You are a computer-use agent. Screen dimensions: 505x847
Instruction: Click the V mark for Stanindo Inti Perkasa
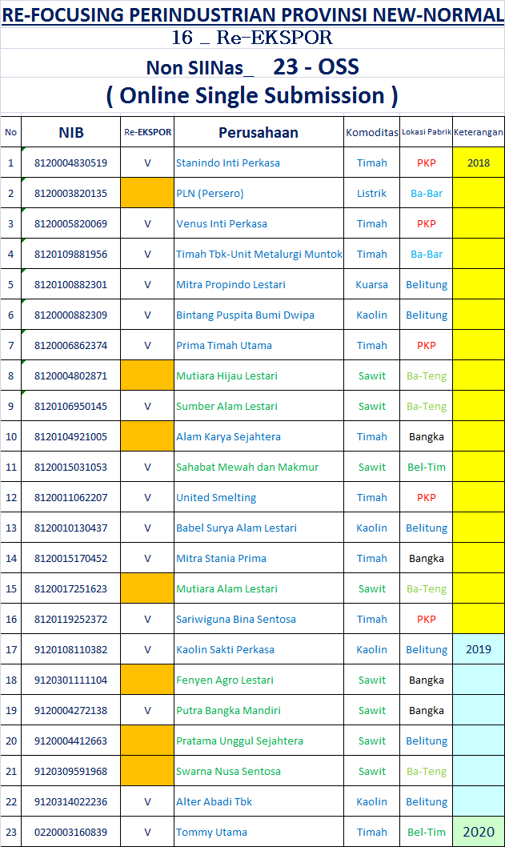pyautogui.click(x=147, y=163)
